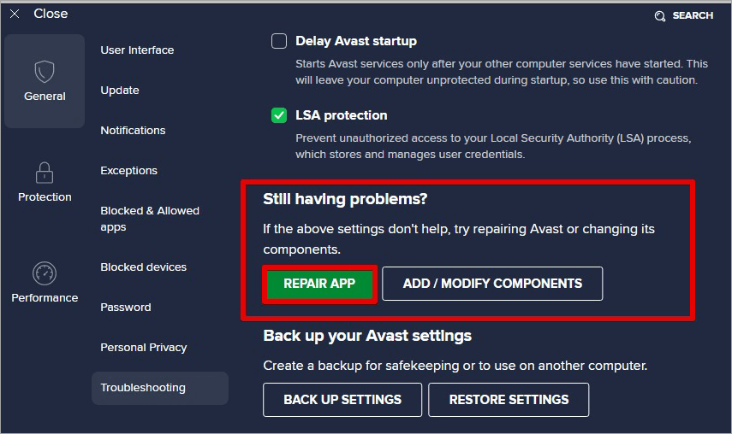The image size is (732, 434).
Task: Uncheck the LSA protection checkbox
Action: pyautogui.click(x=279, y=115)
